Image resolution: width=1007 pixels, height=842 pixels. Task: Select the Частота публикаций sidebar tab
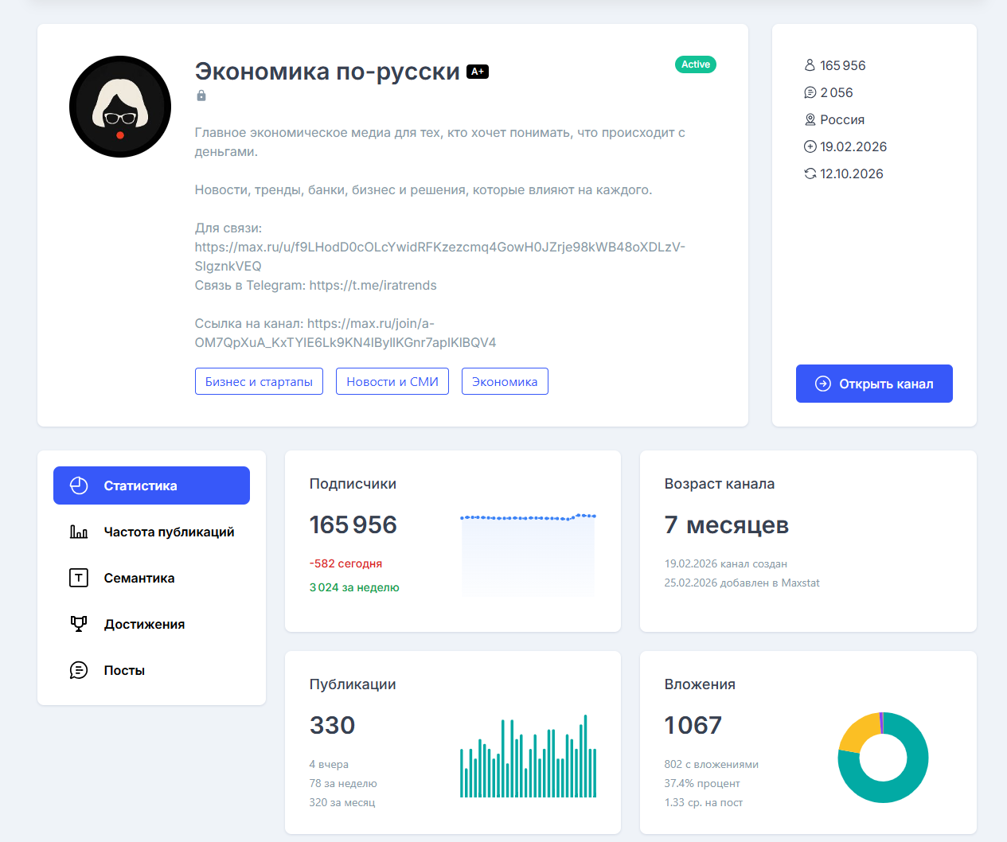pos(151,532)
